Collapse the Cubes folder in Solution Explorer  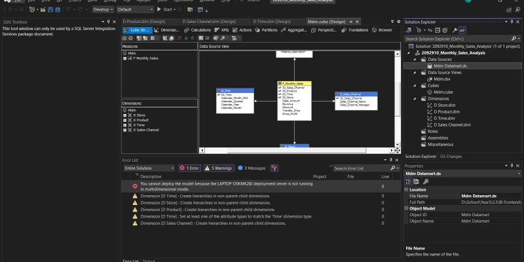click(x=415, y=86)
